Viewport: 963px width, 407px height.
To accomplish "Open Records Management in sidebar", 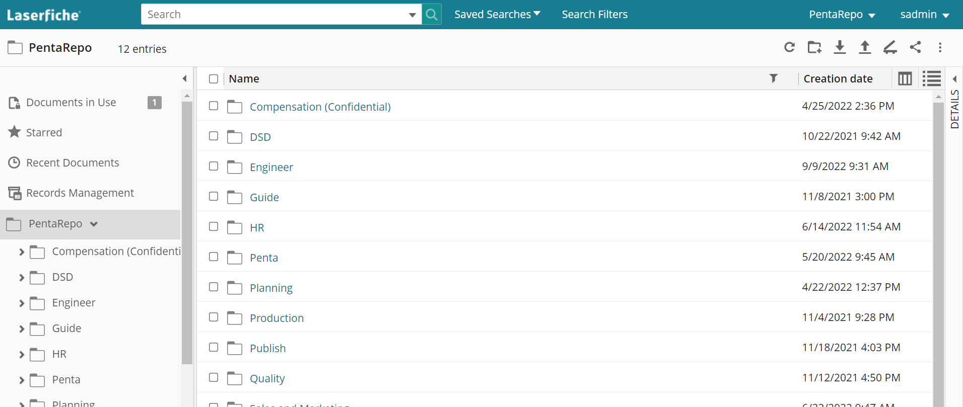I will [x=80, y=193].
